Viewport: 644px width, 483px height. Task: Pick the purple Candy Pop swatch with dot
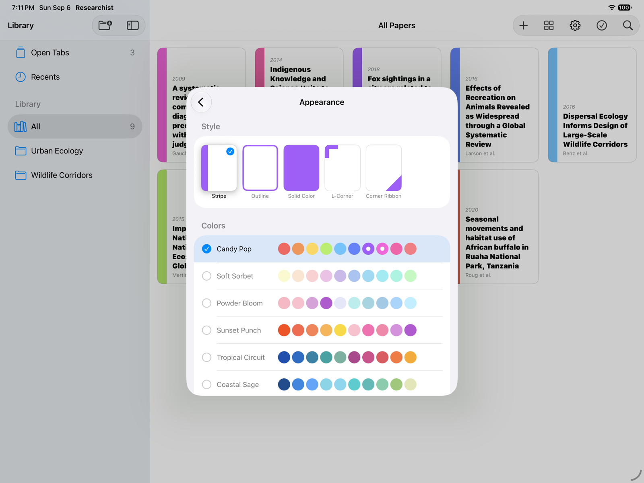click(368, 249)
